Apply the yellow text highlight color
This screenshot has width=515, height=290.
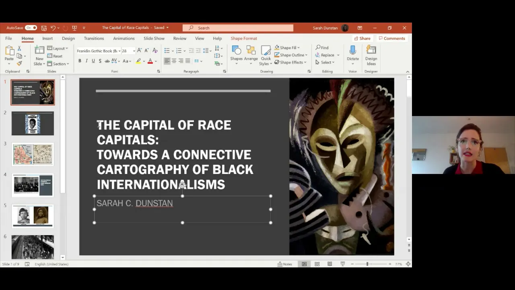tap(138, 61)
